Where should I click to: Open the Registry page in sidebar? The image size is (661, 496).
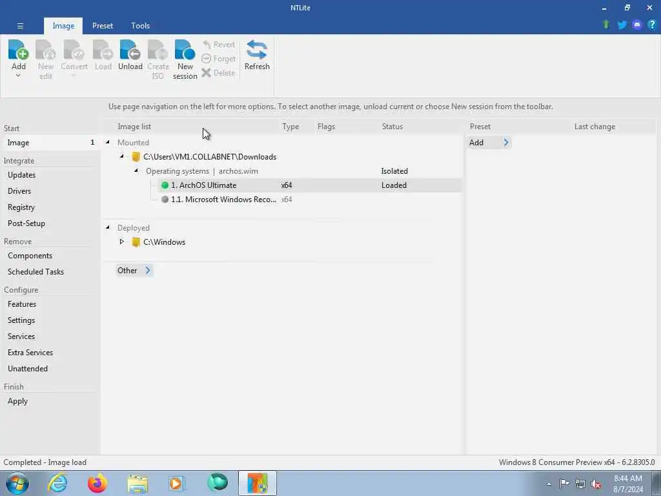coord(21,207)
